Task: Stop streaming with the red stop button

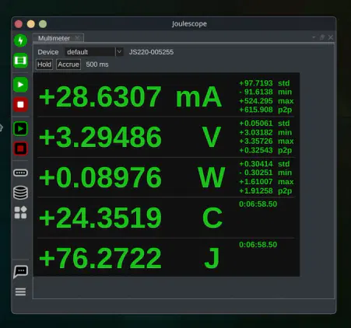Action: 20,104
